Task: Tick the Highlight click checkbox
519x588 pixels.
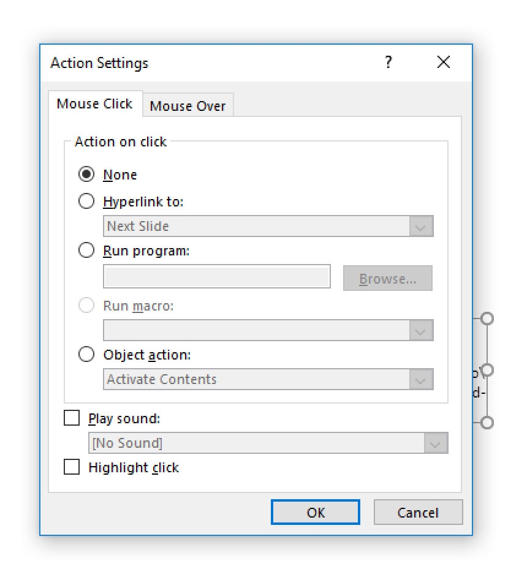Action: point(72,468)
